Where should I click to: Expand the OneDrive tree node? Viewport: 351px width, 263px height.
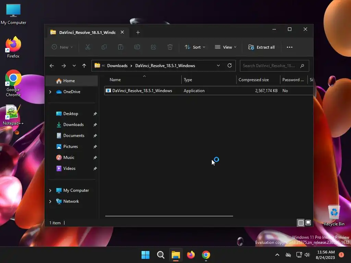[50, 92]
